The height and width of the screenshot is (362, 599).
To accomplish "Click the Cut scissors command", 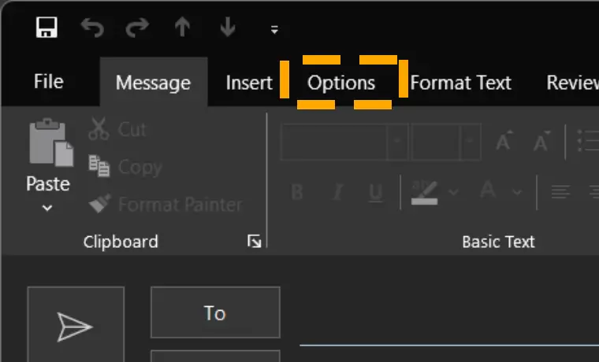I will point(117,129).
